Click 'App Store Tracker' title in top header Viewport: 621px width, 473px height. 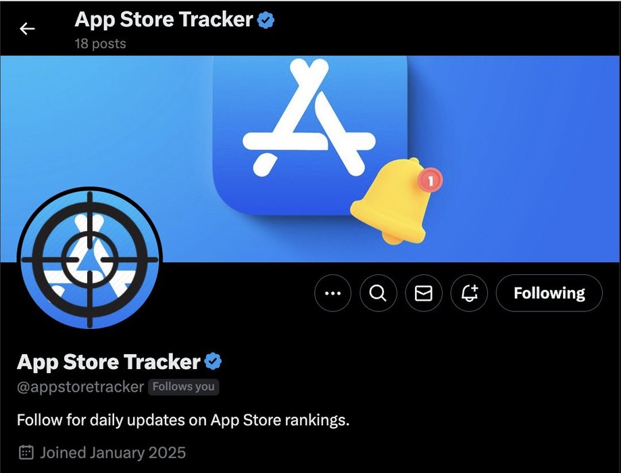tap(164, 20)
